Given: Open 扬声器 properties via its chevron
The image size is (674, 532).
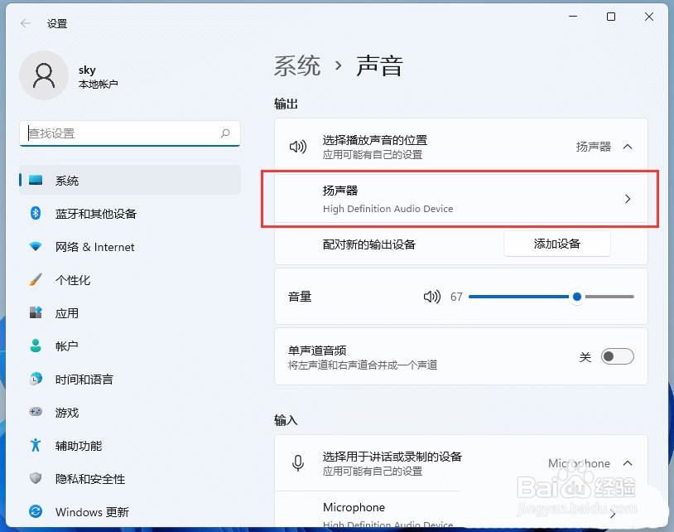Looking at the screenshot, I should pos(628,199).
